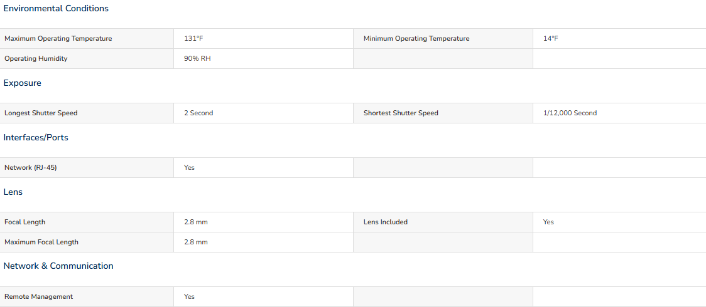Click the Shortest Shutter Speed label
Image resolution: width=706 pixels, height=307 pixels.
tap(401, 113)
